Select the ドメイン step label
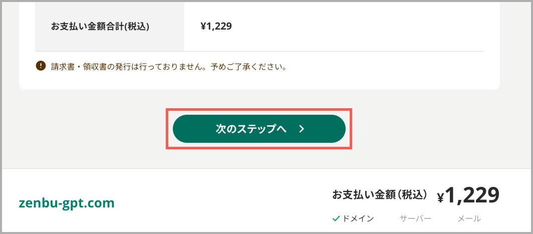Screen dimensions: 533x234 click(x=358, y=218)
